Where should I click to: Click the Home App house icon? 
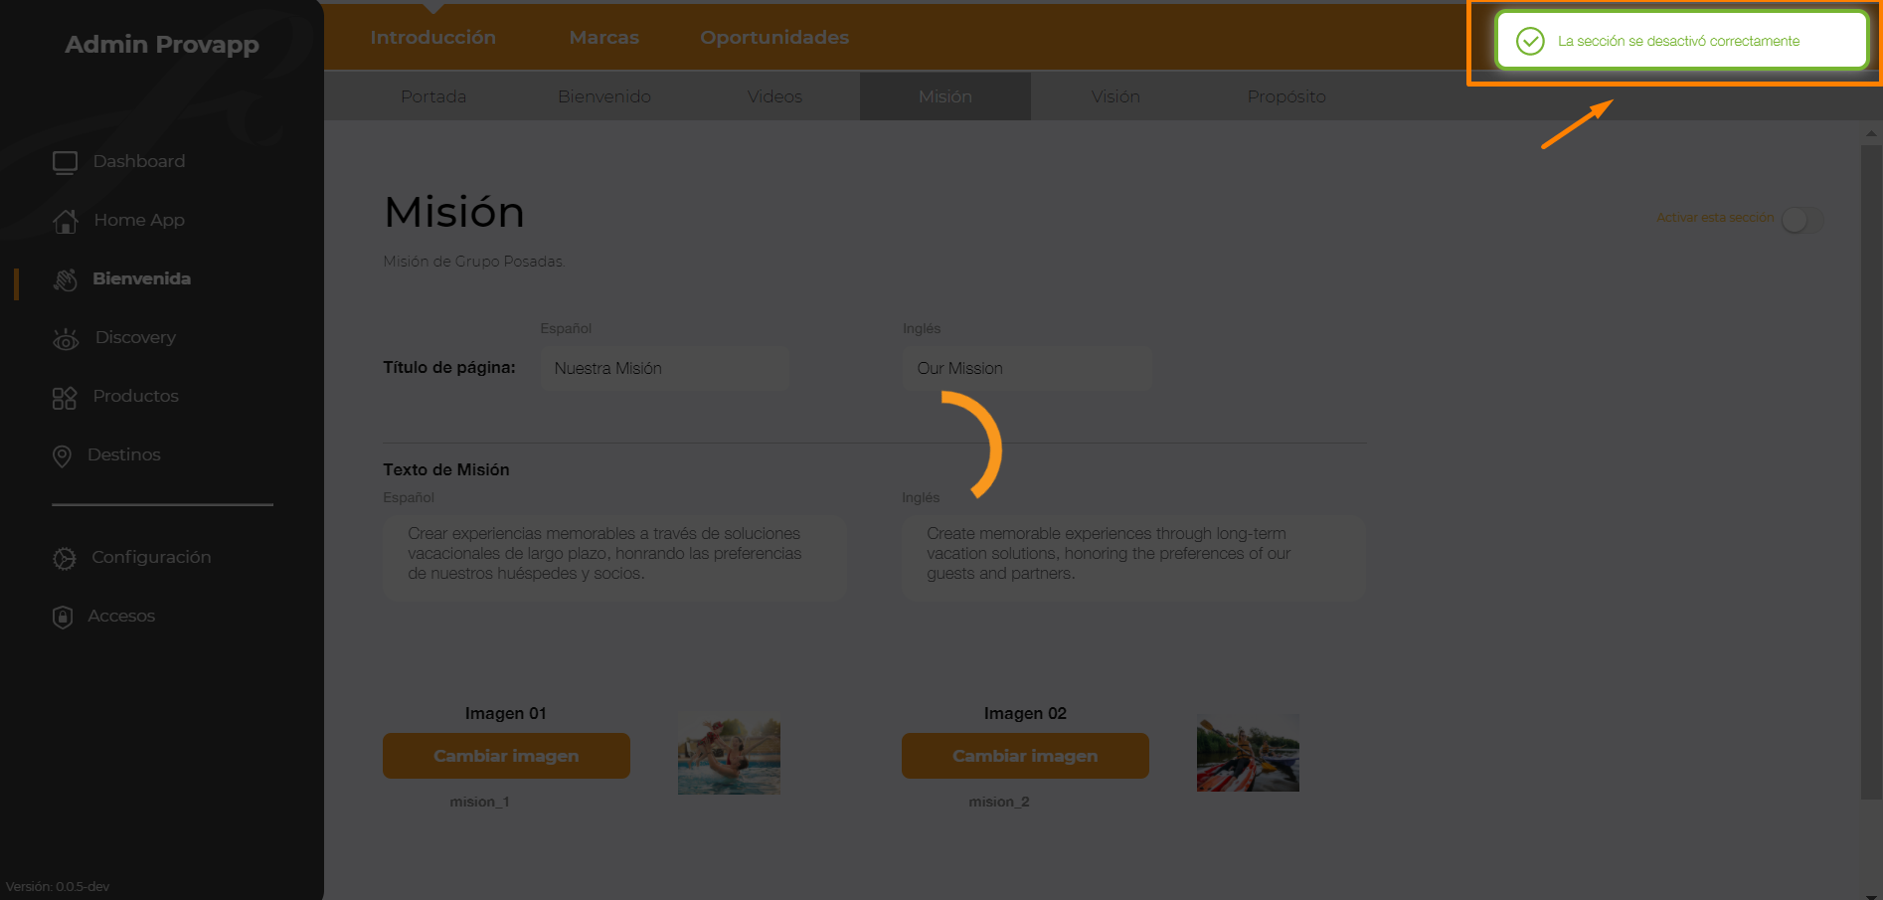66,221
